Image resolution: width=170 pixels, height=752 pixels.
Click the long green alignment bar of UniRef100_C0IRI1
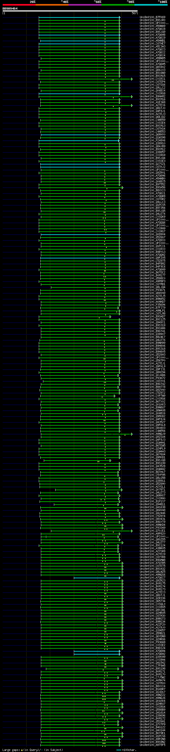(86, 79)
